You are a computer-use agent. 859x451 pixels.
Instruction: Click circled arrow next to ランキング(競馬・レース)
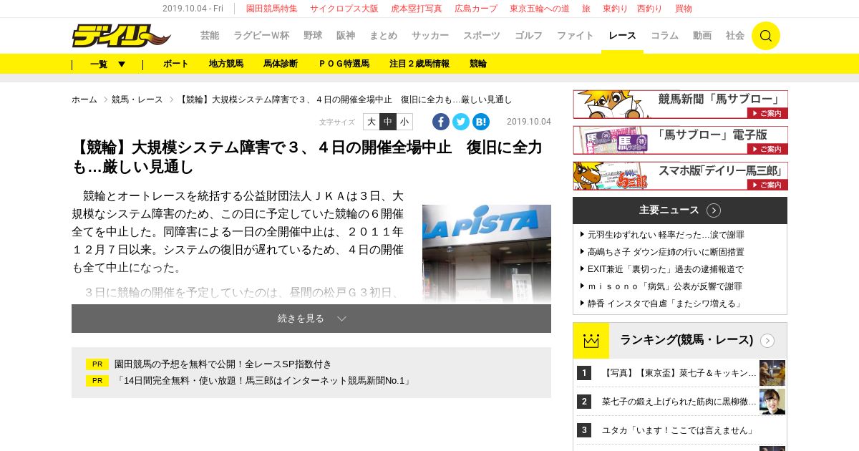coord(767,341)
